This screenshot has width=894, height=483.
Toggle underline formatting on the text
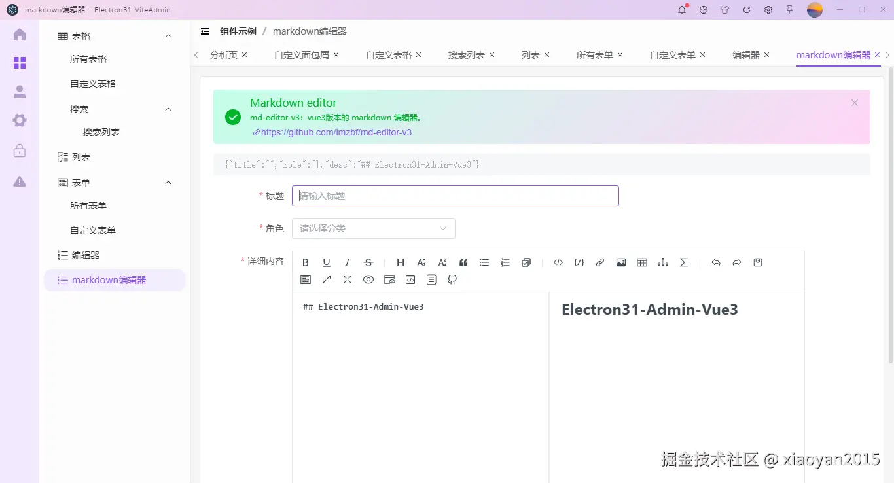(x=326, y=262)
